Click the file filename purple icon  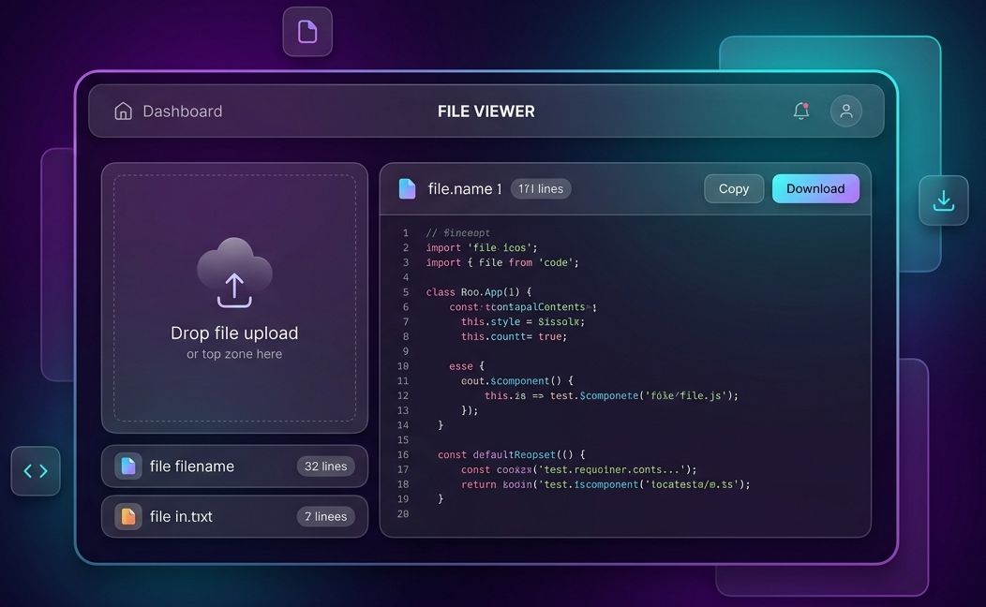point(128,466)
